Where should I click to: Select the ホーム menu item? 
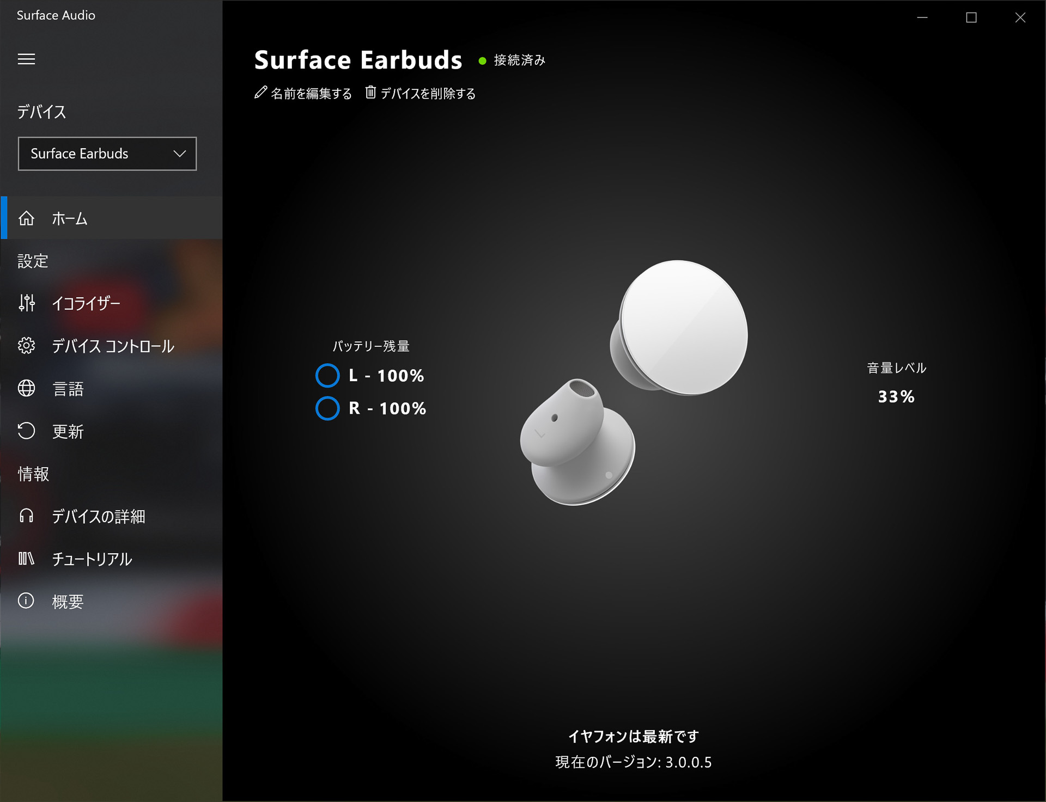tap(70, 218)
